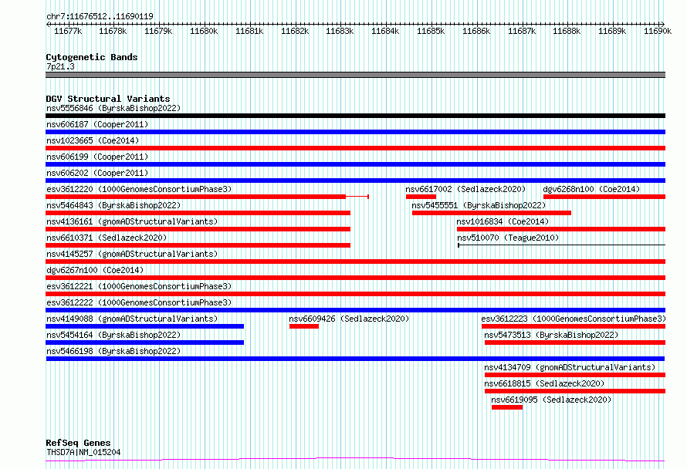Select esv3612221 (1000GenomesConsortiumPhase3) label
687x469 pixels.
(139, 286)
